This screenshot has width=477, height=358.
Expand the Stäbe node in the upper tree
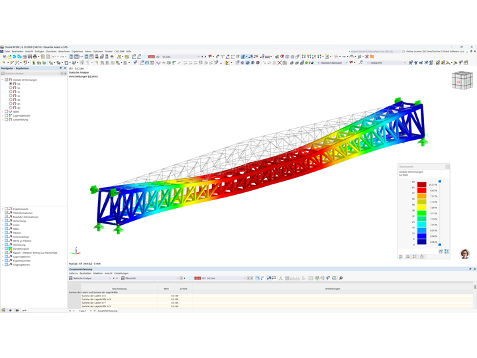pyautogui.click(x=3, y=112)
